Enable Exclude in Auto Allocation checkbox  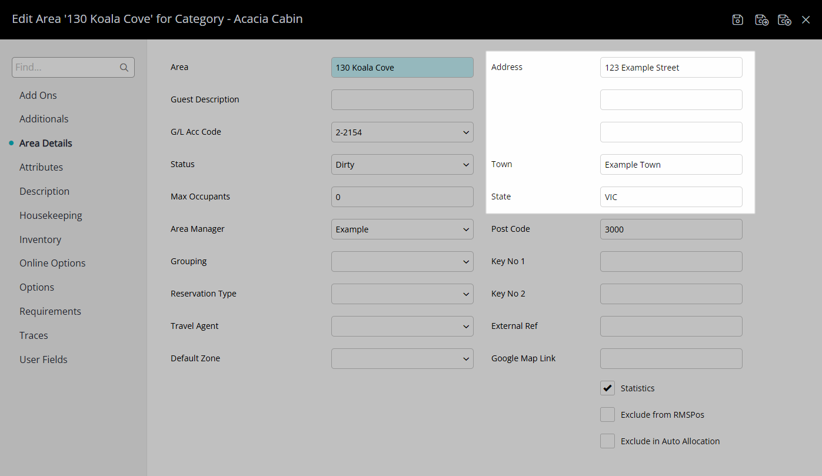pyautogui.click(x=608, y=441)
